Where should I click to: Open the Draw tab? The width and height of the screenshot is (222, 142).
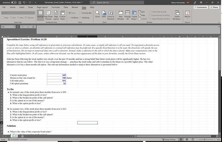tap(31, 7)
